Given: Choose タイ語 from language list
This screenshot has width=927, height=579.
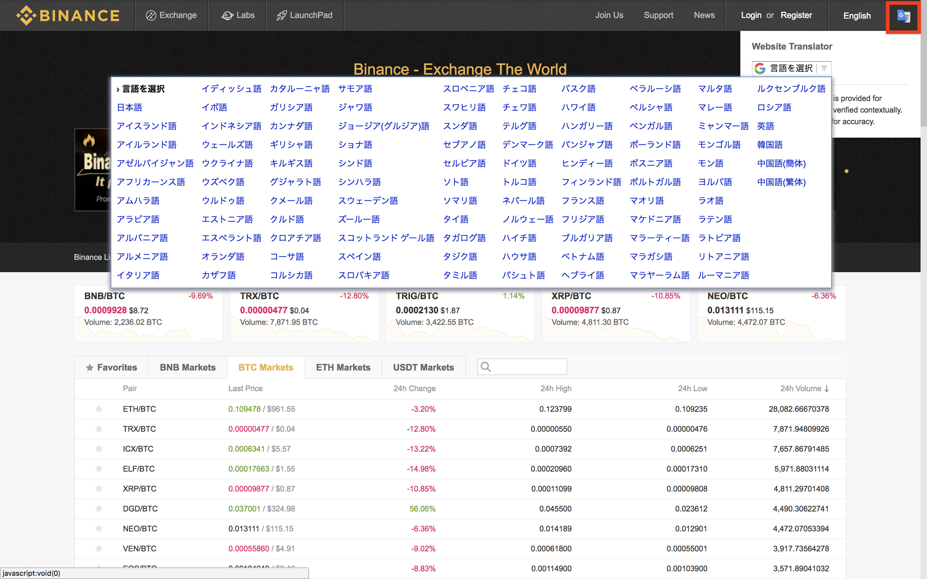Looking at the screenshot, I should coord(456,219).
